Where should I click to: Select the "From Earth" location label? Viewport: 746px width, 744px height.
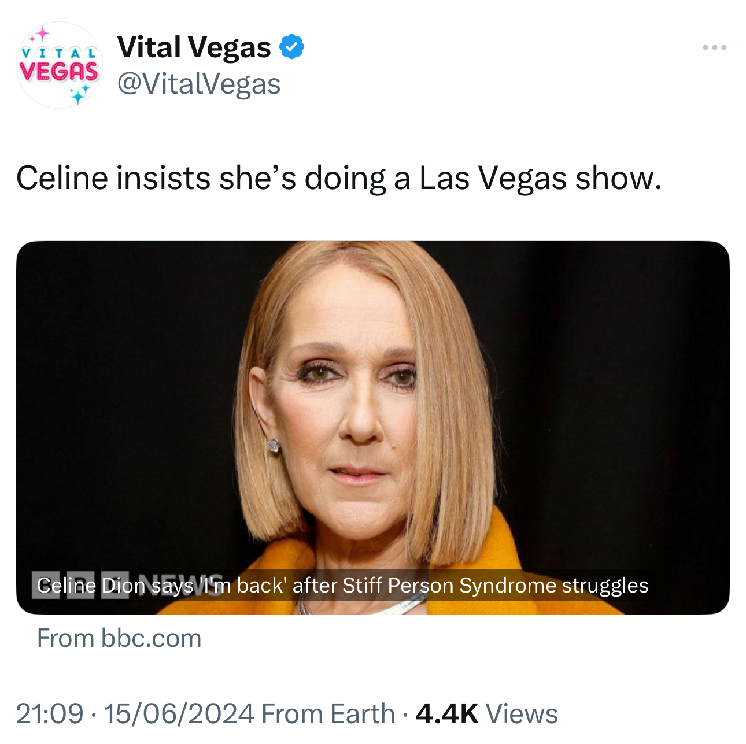pyautogui.click(x=328, y=713)
